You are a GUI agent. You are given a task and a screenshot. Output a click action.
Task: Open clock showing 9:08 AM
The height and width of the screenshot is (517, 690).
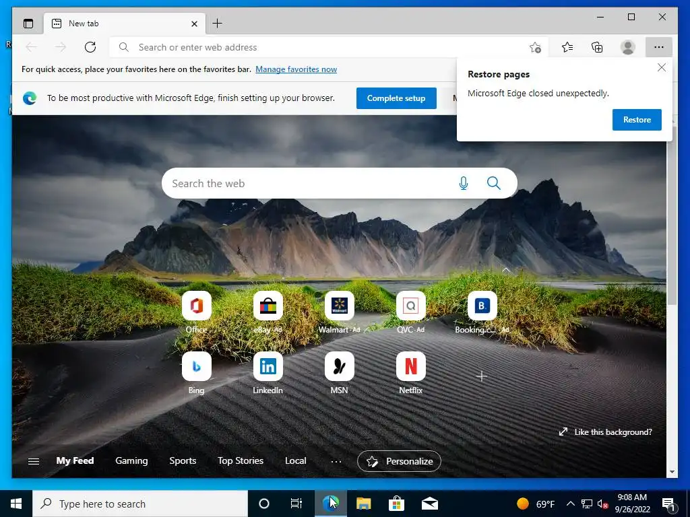tap(632, 504)
